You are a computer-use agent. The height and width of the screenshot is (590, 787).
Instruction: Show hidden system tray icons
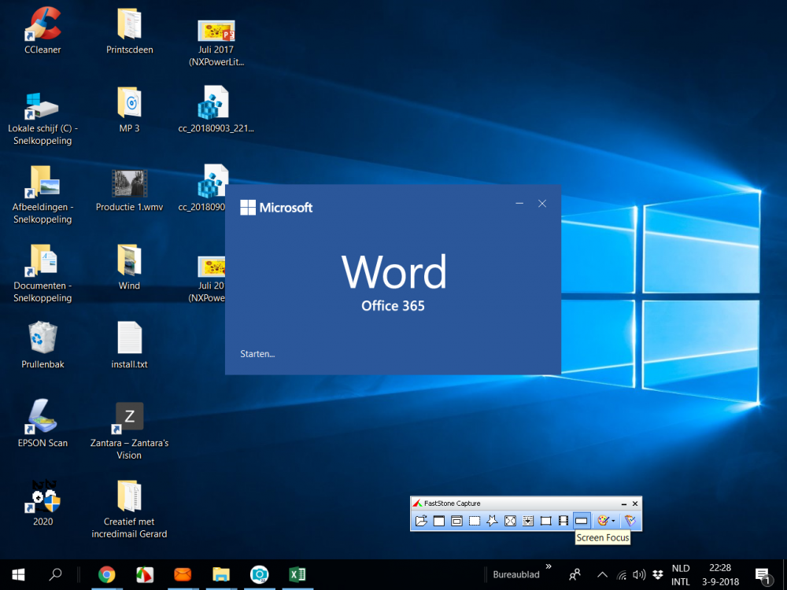point(602,575)
